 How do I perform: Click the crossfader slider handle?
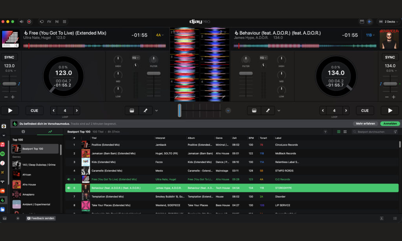179,110
